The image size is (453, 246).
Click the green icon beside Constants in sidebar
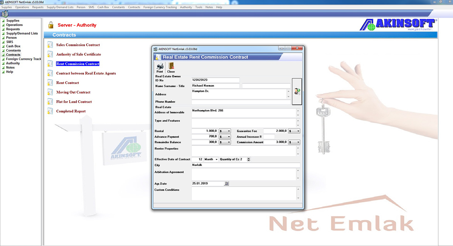pyautogui.click(x=3, y=50)
